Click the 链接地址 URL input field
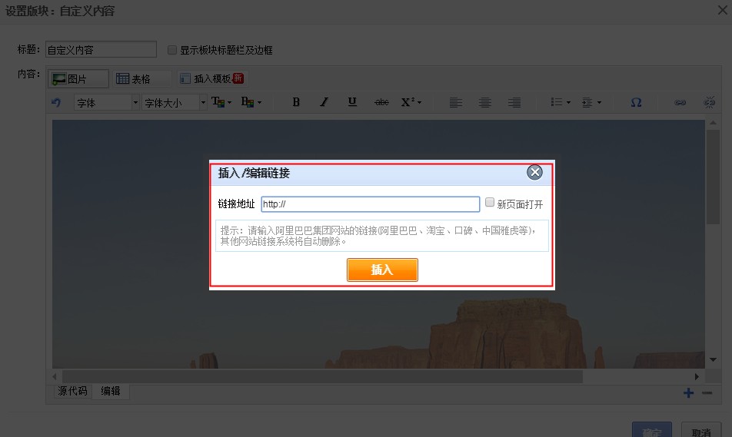 click(370, 204)
